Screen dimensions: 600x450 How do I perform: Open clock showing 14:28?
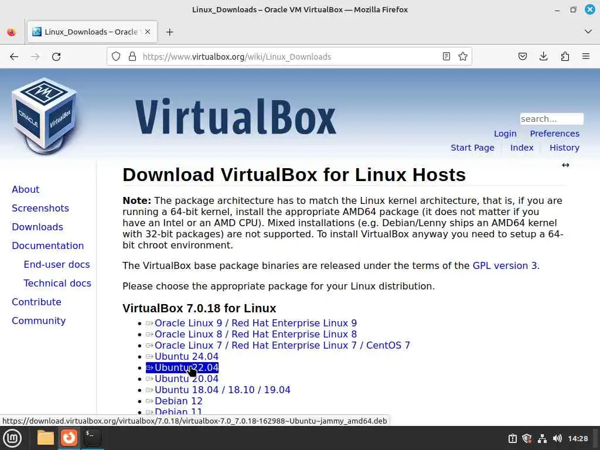coord(578,438)
